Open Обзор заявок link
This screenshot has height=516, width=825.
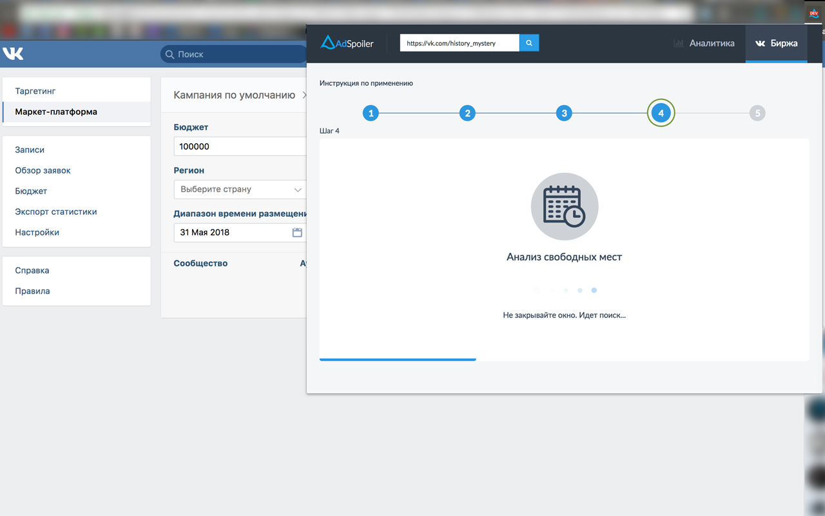(43, 170)
